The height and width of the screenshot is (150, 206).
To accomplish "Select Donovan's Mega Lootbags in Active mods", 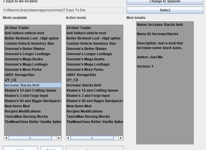I will pos(95,64).
